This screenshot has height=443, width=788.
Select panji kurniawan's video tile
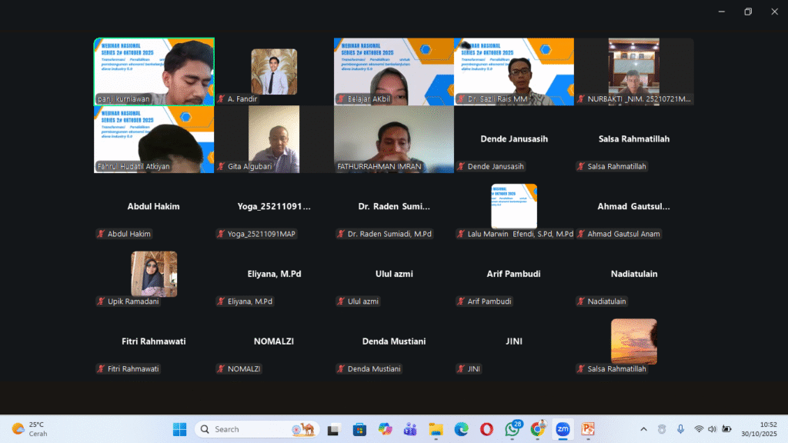(x=154, y=71)
